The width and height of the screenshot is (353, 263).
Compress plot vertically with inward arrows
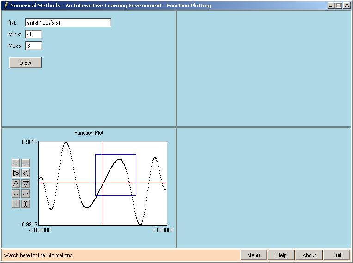26,204
